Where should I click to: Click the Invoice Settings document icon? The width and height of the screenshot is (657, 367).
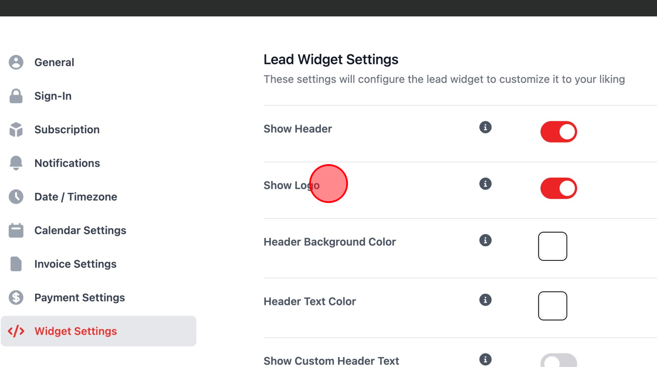coord(16,264)
